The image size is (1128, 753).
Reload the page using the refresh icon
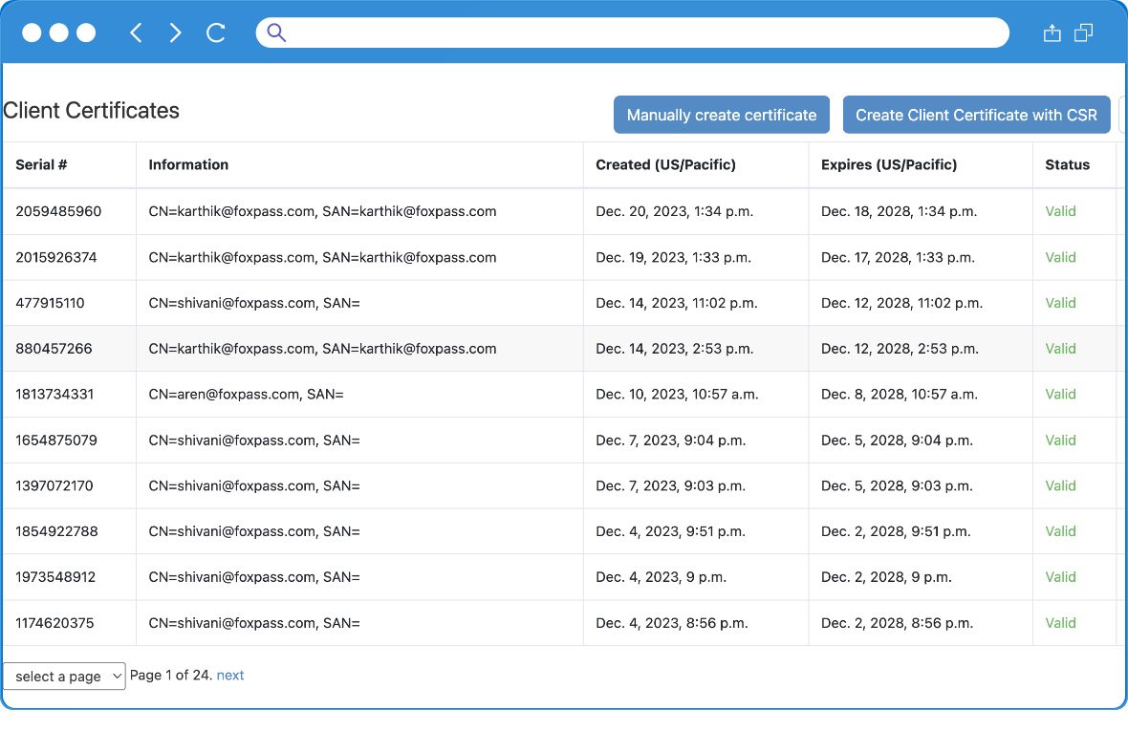[x=215, y=32]
